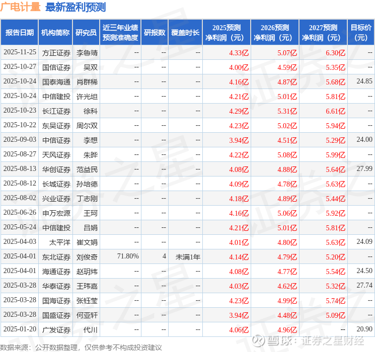Click target price 24.00
Viewport: 375px width, 352px height.
point(364,140)
